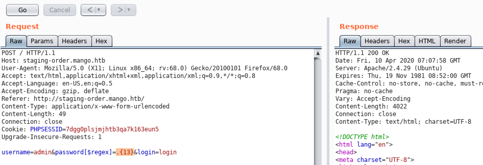Open the request Headers tab
Viewport: 483px width, 165px height.
[75, 41]
